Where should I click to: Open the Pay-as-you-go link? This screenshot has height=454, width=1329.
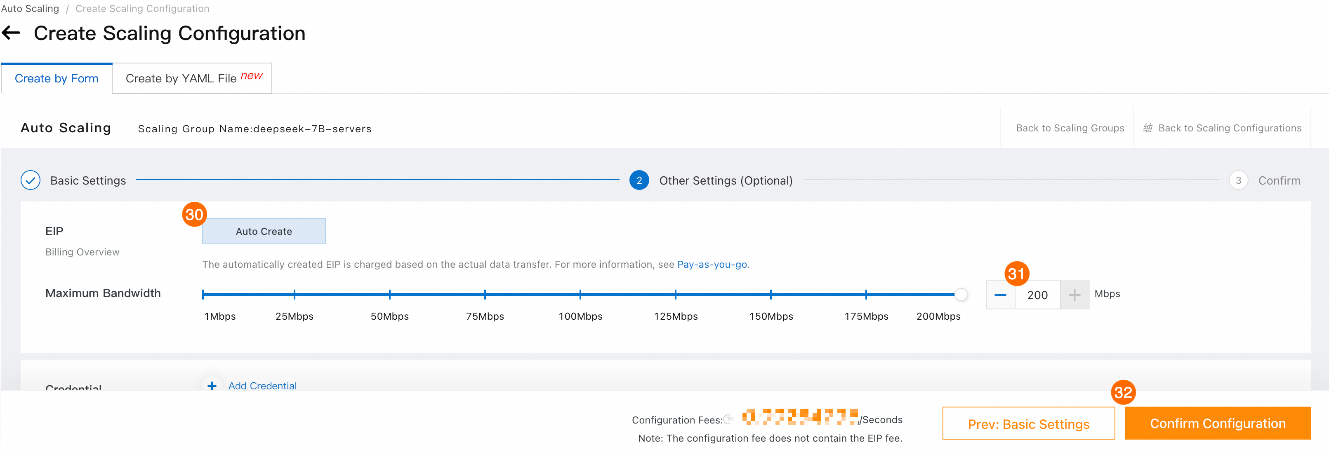712,264
